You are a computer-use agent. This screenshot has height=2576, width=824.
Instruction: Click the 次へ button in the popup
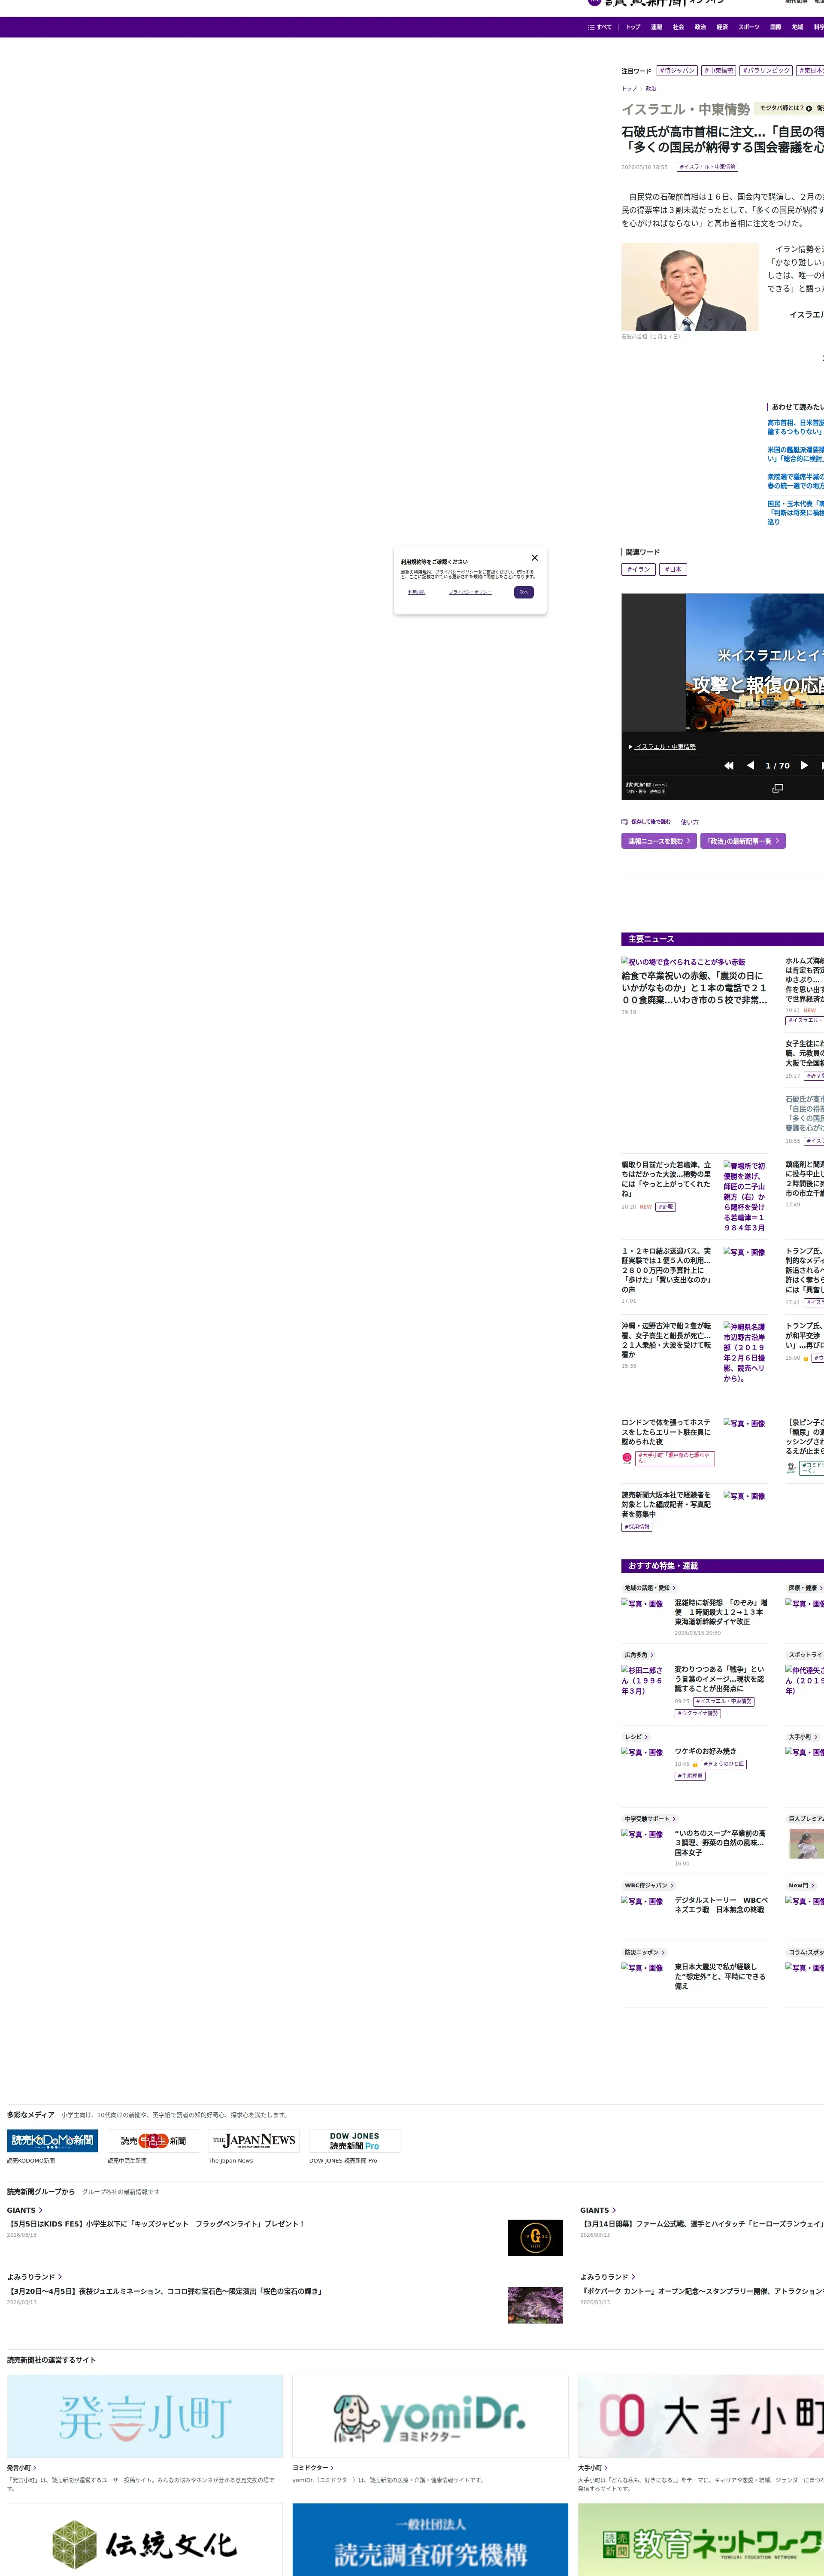tap(523, 592)
